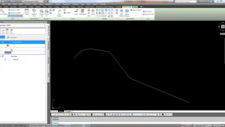Click the purple polygon style swatch
Viewport: 225px width, 127px height.
(8, 53)
